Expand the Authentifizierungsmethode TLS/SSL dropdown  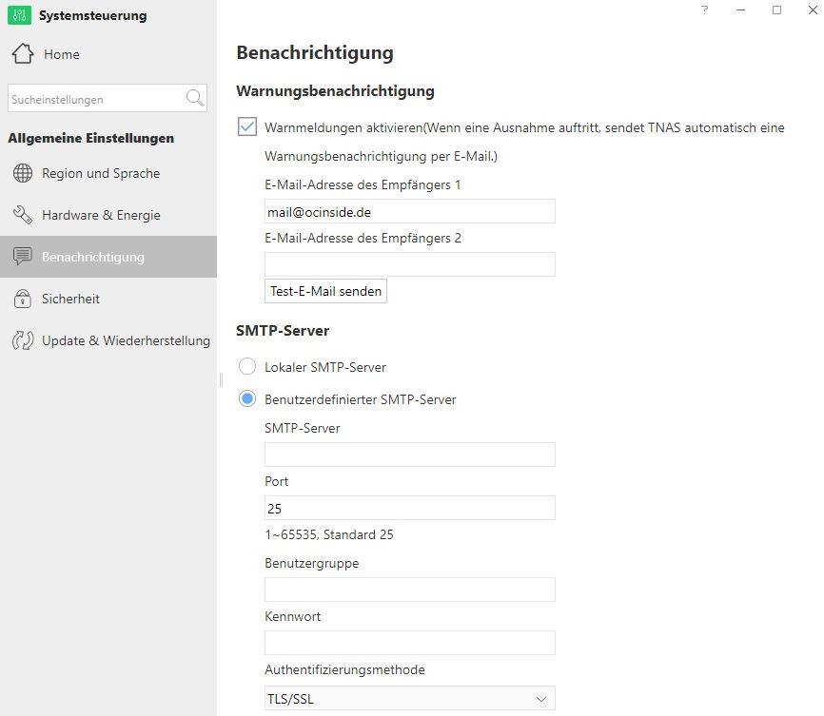click(x=409, y=700)
